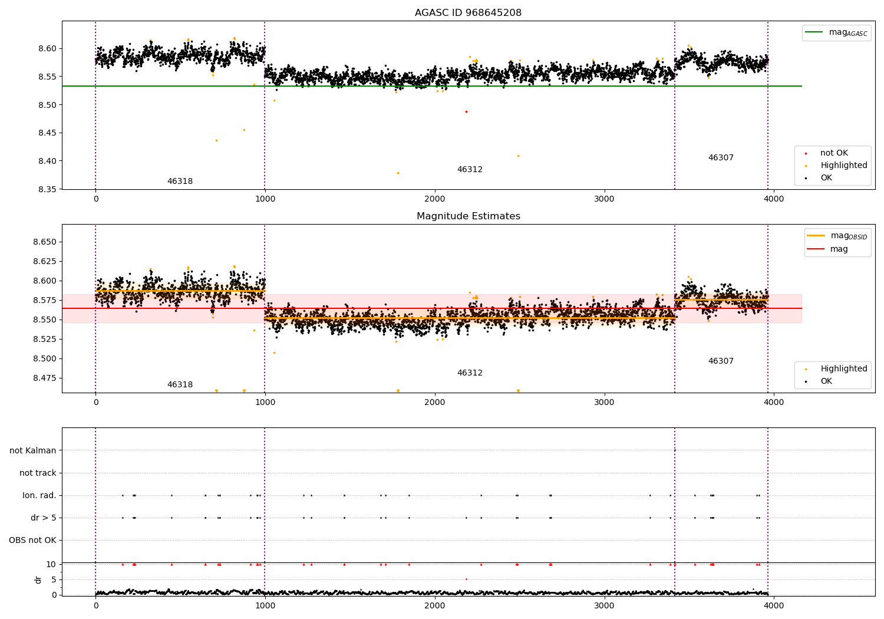Click the 'Ion. rad.' axis label

pyautogui.click(x=39, y=496)
